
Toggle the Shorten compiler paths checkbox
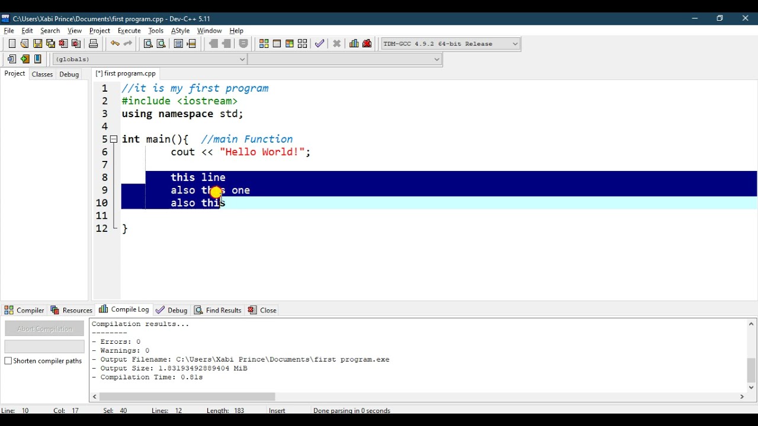[8, 361]
